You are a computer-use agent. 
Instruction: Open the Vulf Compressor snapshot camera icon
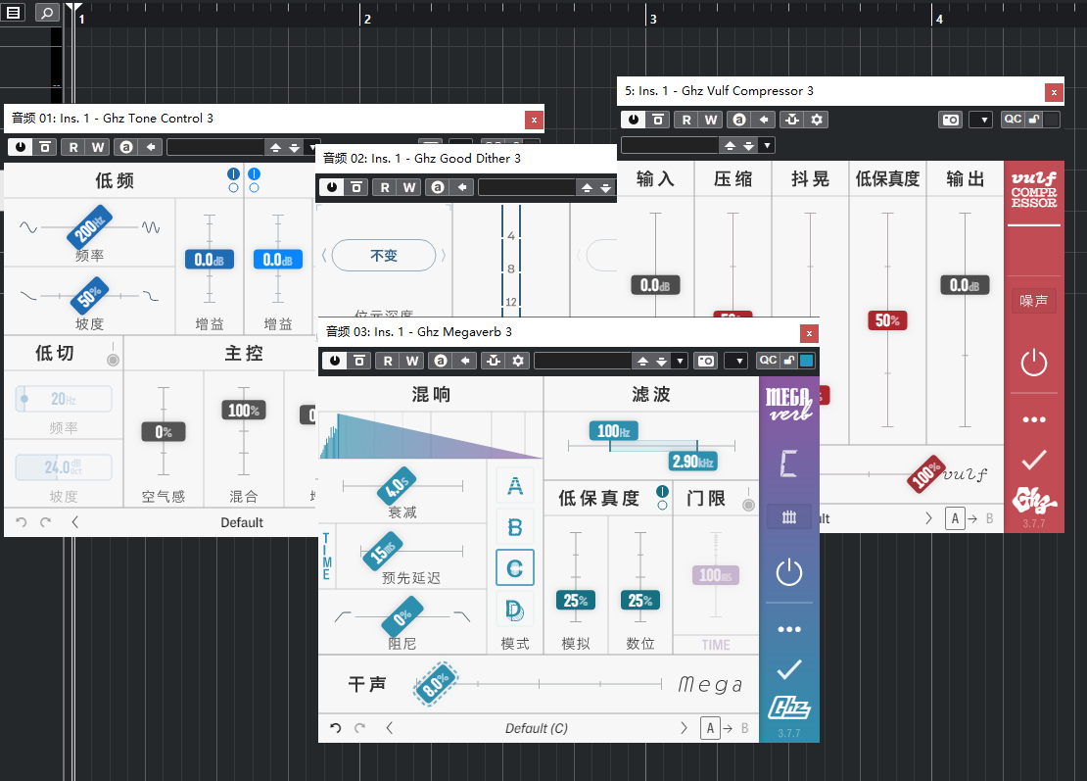(x=950, y=120)
